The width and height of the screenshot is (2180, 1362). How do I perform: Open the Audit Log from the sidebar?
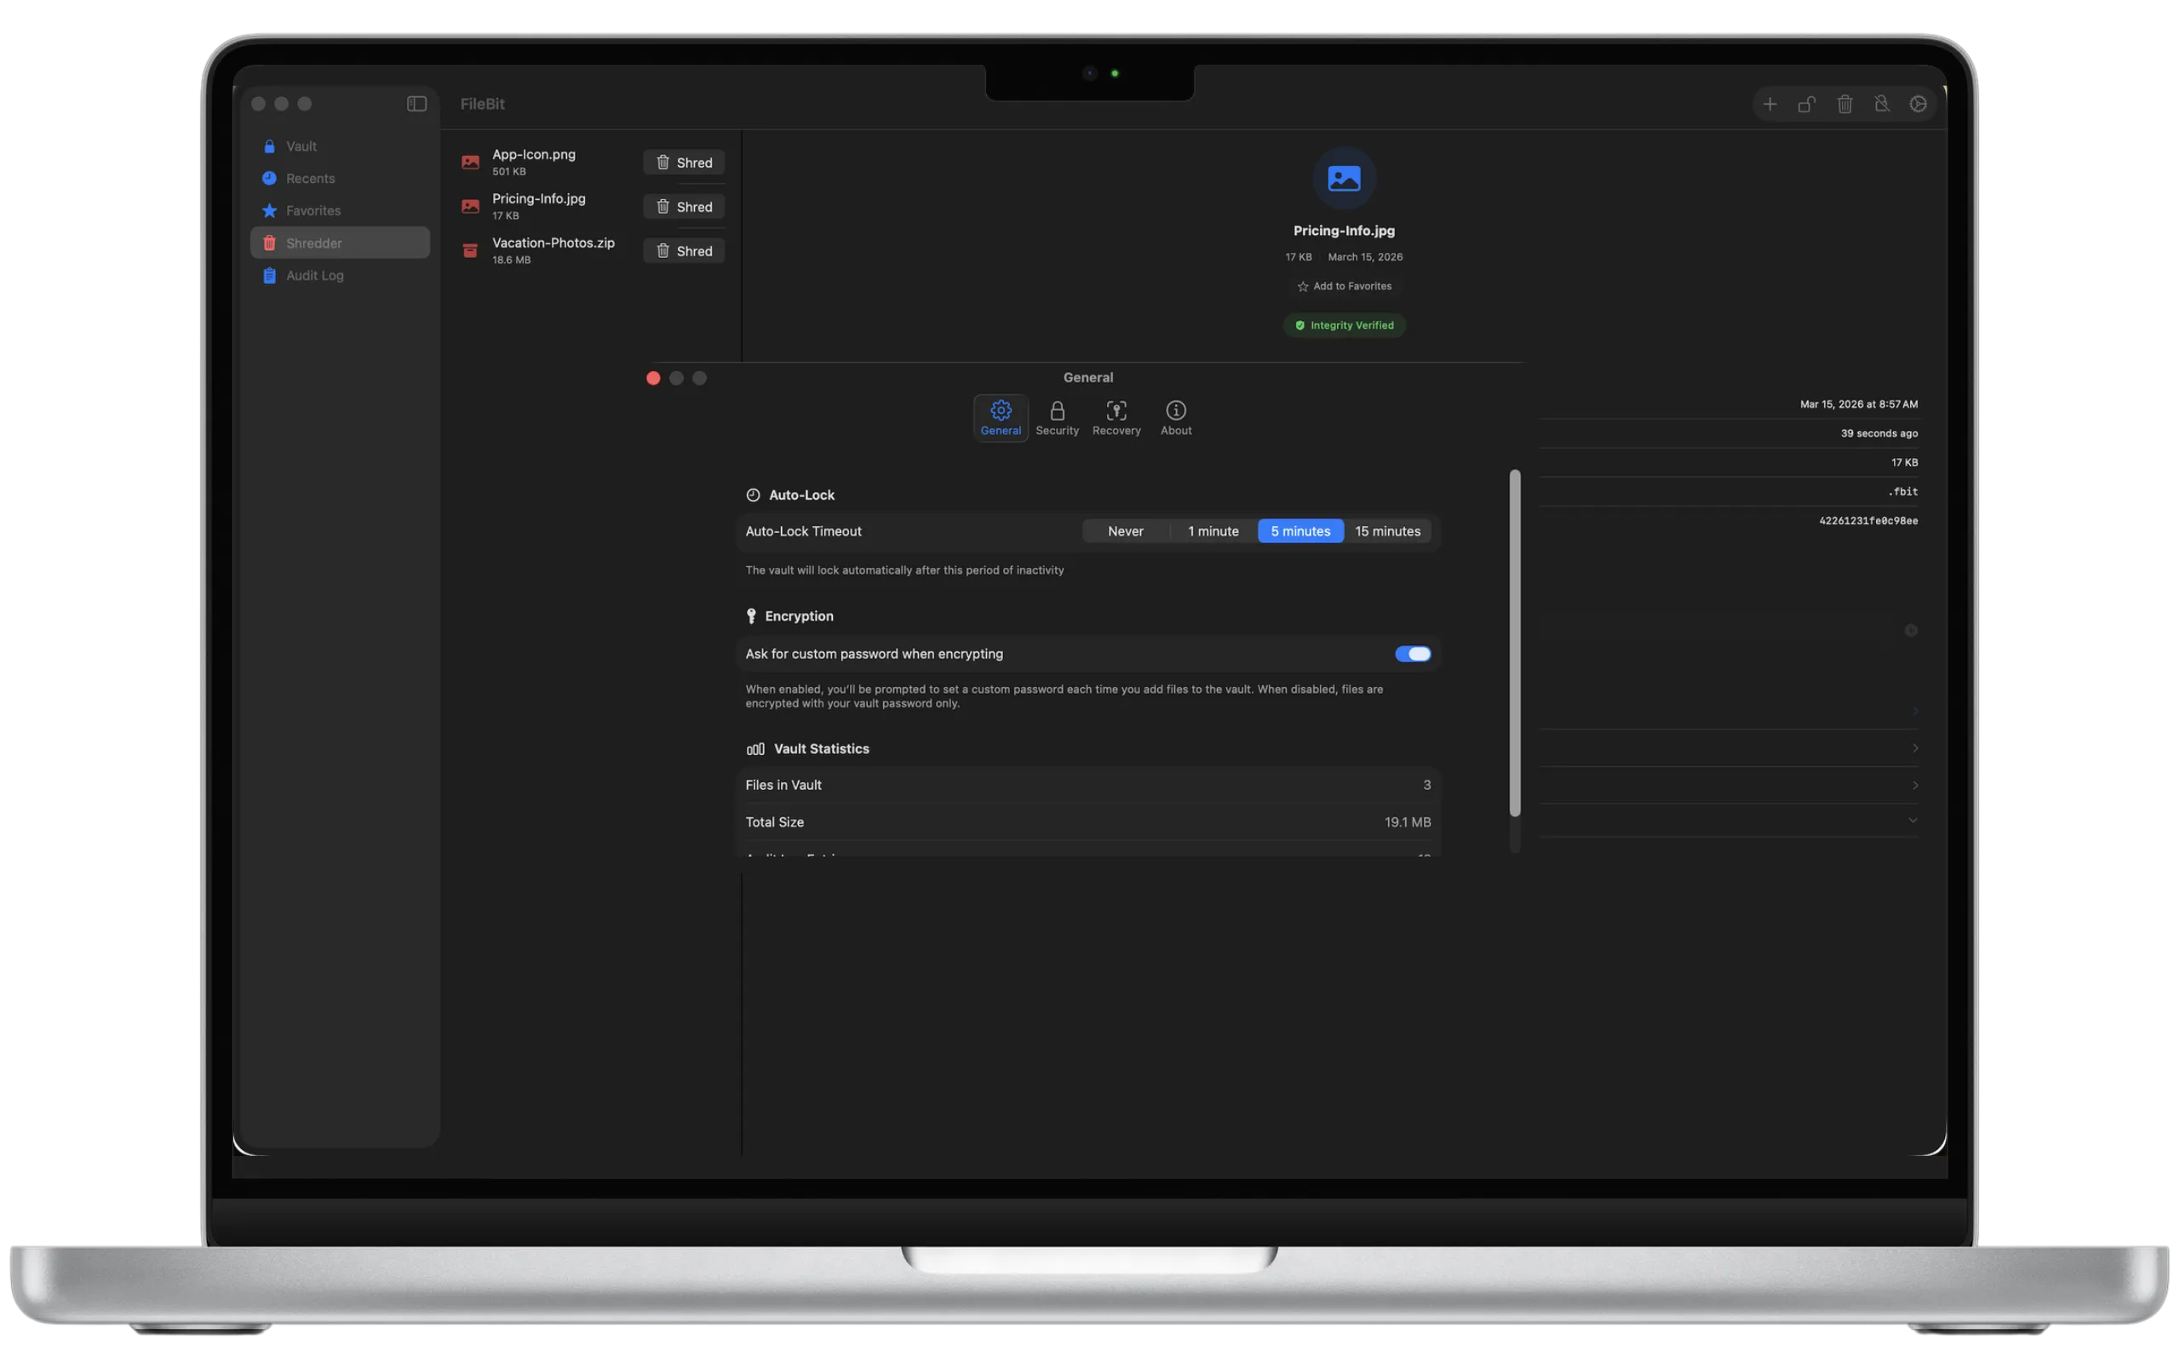pyautogui.click(x=313, y=275)
